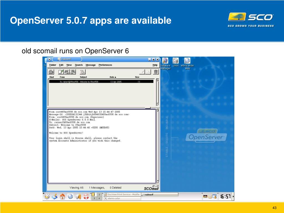Sort messages by the Subject column
Image resolution: width=284 pixels, height=213 pixels.
83,77
